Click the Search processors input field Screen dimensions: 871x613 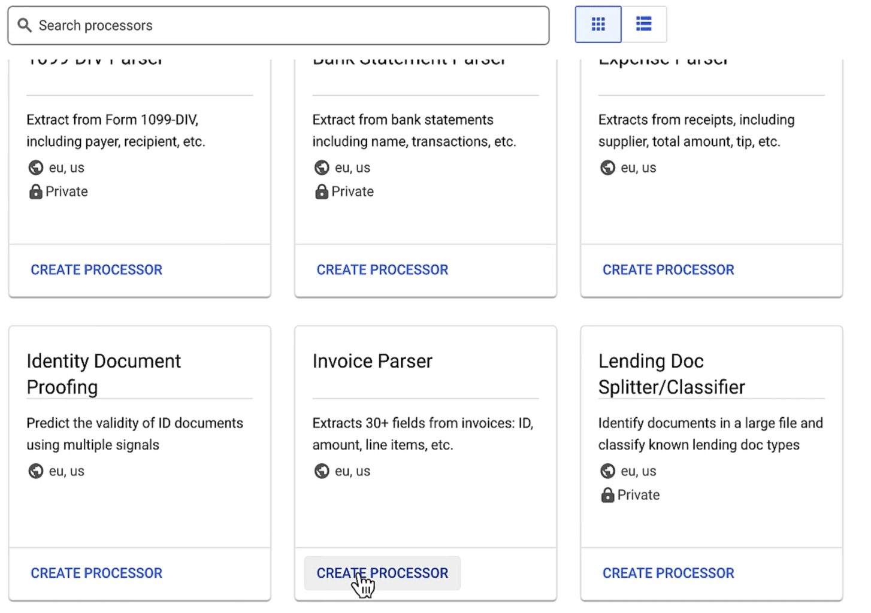pos(279,25)
